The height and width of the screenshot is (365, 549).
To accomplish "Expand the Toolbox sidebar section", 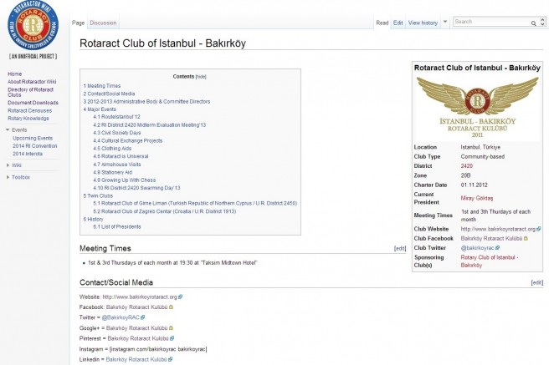I will [8, 177].
